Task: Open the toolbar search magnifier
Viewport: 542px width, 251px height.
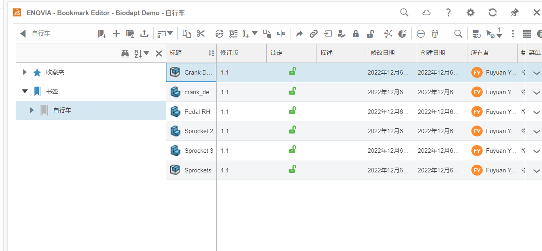Action: click(458, 34)
